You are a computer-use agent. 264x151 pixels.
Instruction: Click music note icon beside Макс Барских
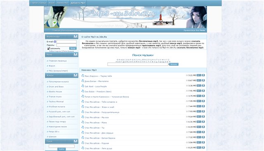[x=82, y=75]
